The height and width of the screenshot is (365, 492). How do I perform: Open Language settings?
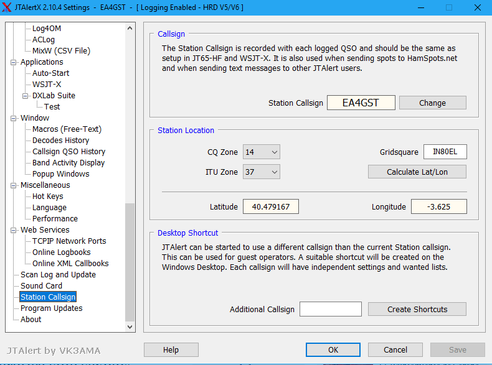pyautogui.click(x=50, y=208)
